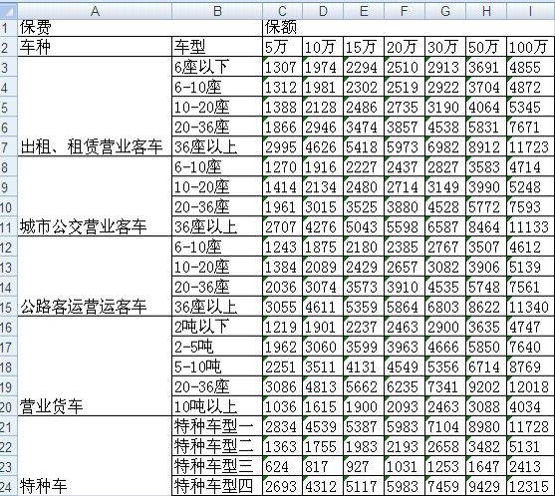Click cell with value 12018
Image resolution: width=555 pixels, height=496 pixels.
530,386
